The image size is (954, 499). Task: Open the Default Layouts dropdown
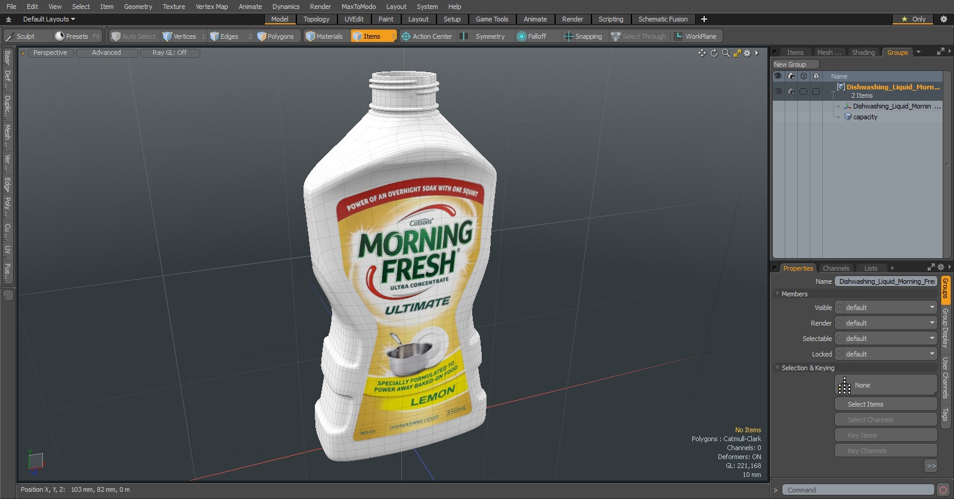(49, 19)
